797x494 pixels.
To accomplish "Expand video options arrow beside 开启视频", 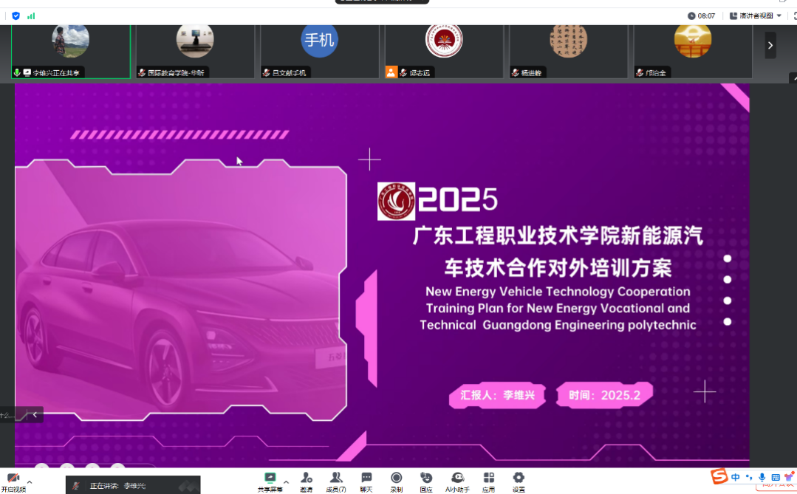I will coord(30,481).
